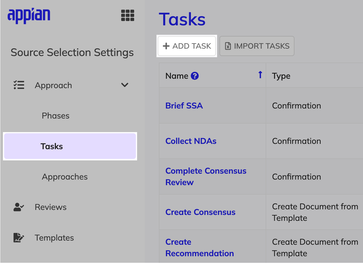Click the Tasks page heading
This screenshot has width=363, height=263.
click(182, 19)
